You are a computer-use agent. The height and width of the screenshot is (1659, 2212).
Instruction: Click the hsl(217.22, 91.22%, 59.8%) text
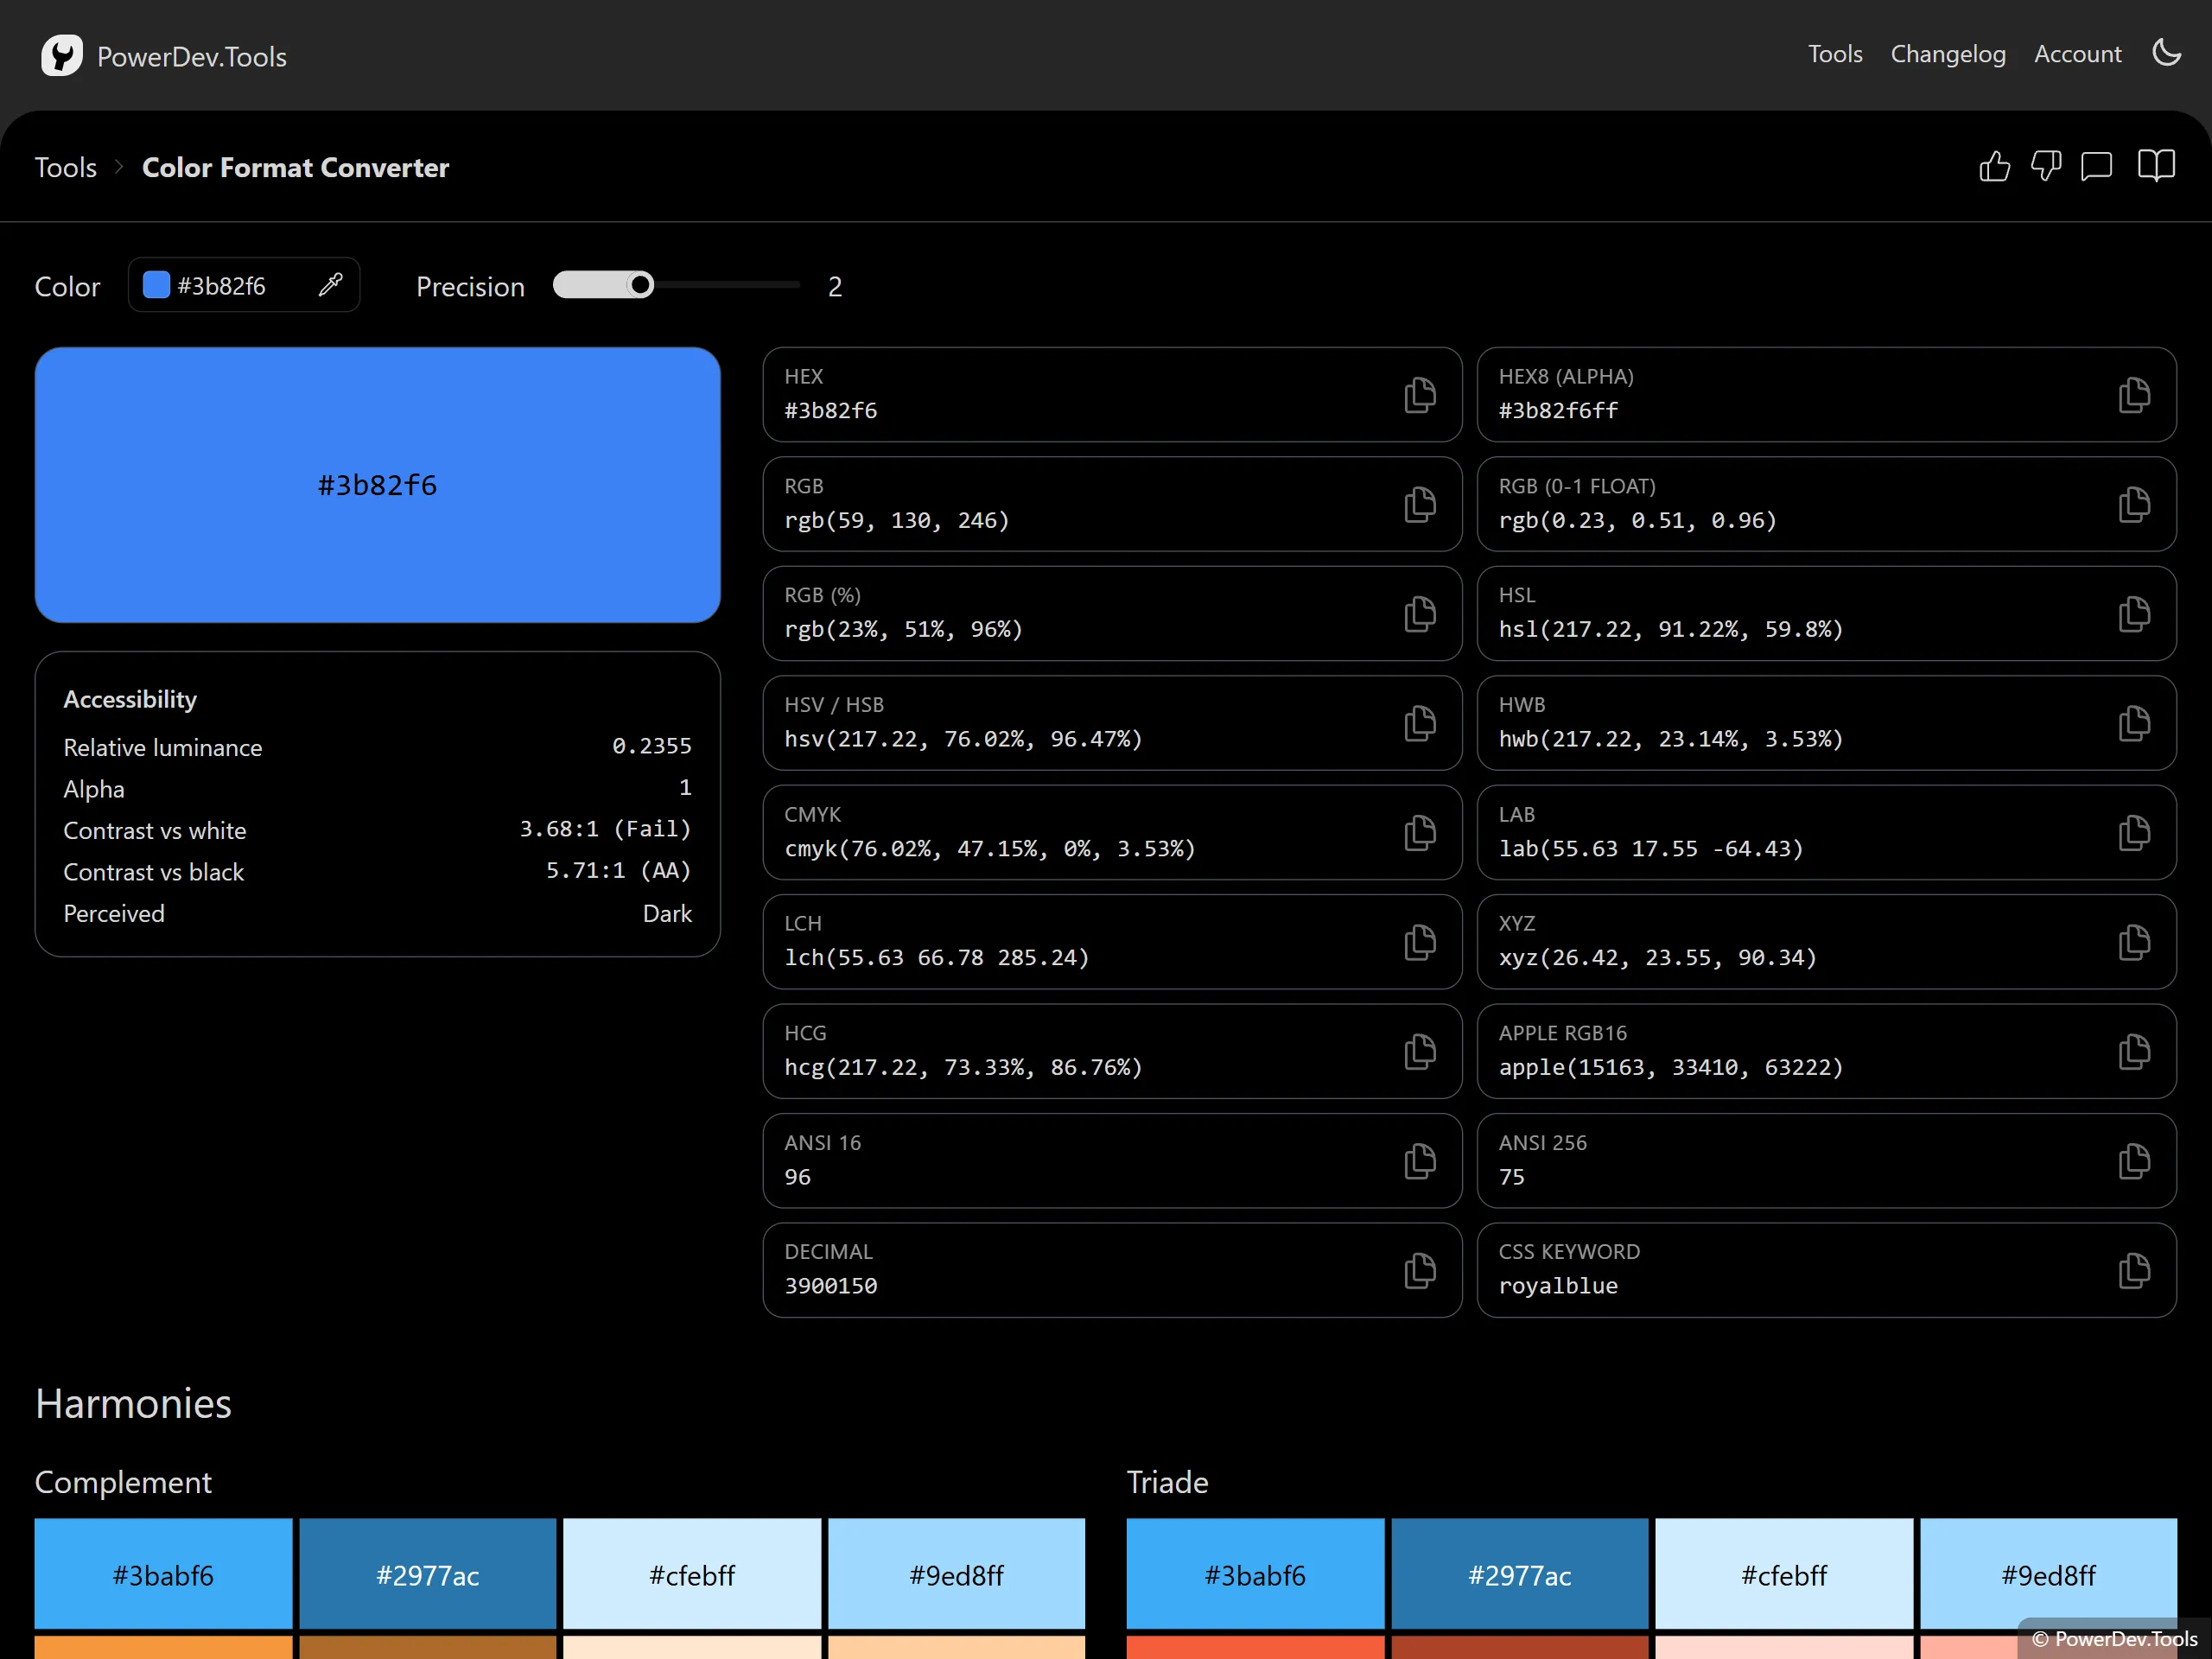click(1670, 629)
